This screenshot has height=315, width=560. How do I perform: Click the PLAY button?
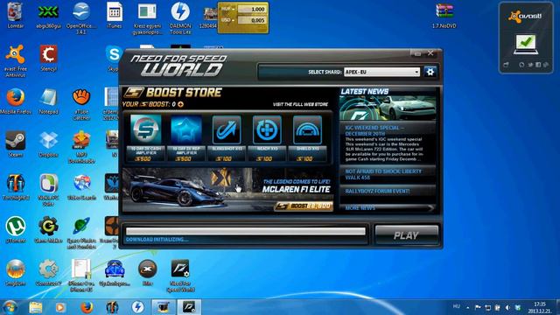(x=406, y=235)
